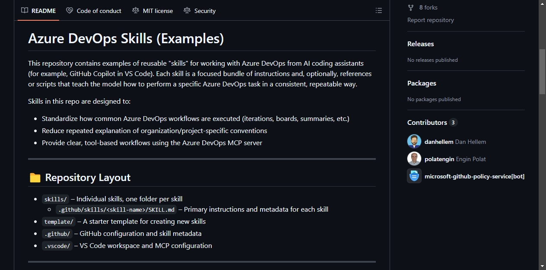546x270 pixels.
Task: Click the page scrollbar thumb
Action: 542,71
